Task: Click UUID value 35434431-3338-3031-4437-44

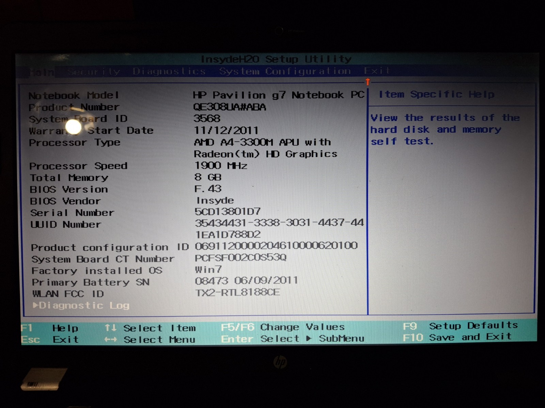Action: click(x=279, y=223)
